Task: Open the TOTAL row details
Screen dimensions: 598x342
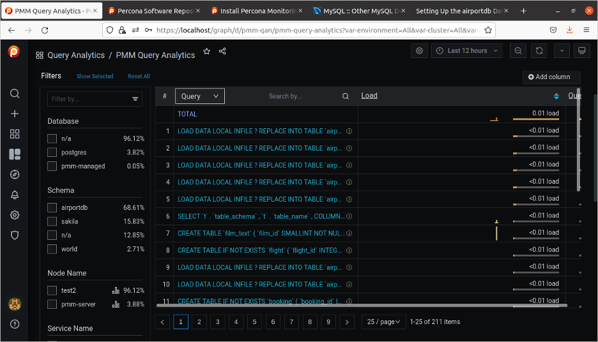Action: point(187,114)
